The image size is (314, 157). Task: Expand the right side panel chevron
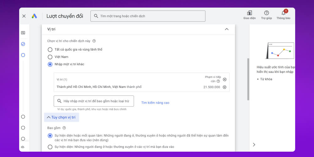[254, 144]
